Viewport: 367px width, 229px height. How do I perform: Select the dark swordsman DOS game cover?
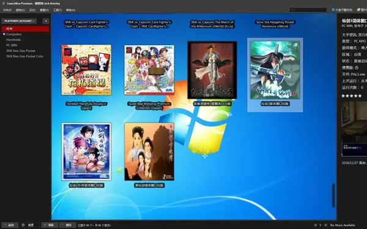[212, 70]
